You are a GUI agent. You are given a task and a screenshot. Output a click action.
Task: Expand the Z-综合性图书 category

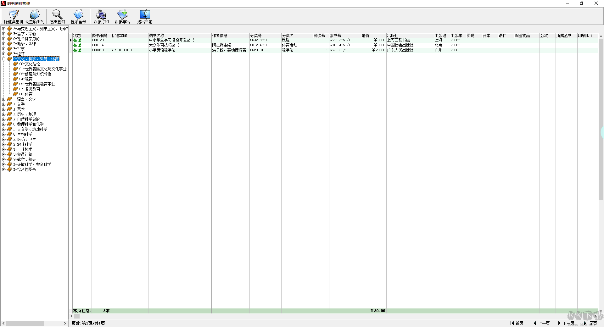4,169
